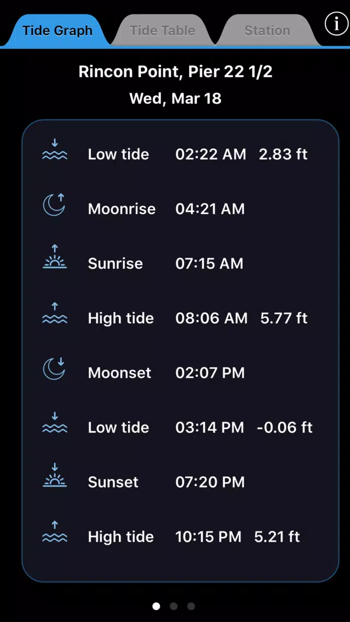Image resolution: width=350 pixels, height=622 pixels.
Task: Select the 5.77 ft high tide height
Action: pyautogui.click(x=284, y=318)
